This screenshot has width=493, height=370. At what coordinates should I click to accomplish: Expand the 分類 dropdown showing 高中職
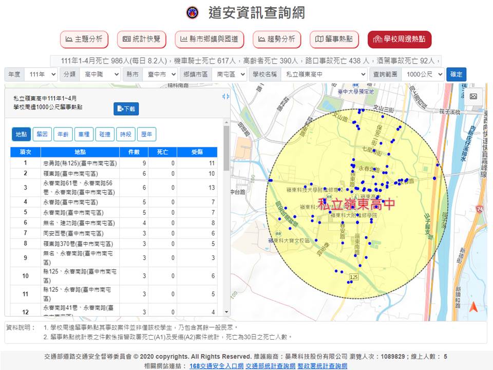pyautogui.click(x=100, y=74)
